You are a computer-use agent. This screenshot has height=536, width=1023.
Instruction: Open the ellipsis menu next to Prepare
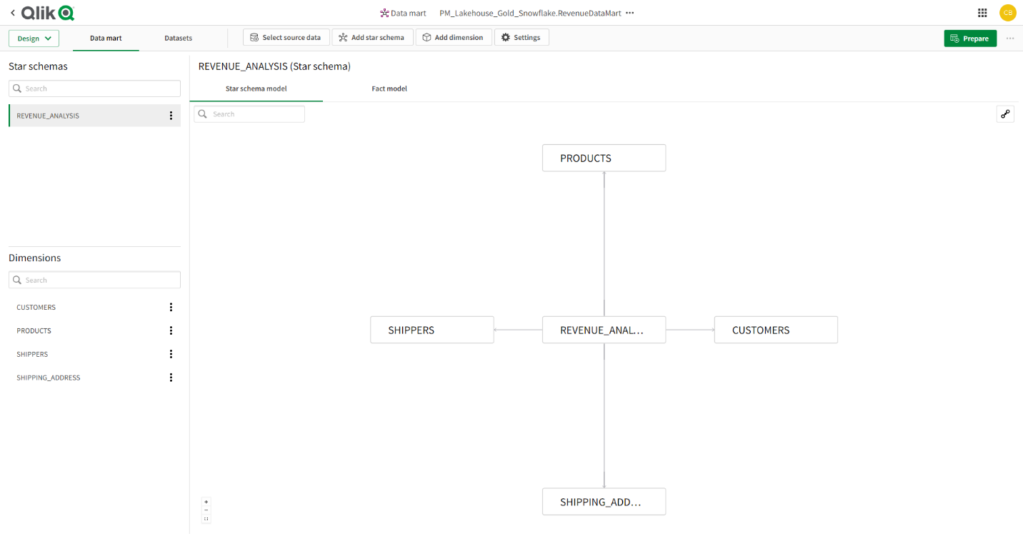tap(1010, 37)
